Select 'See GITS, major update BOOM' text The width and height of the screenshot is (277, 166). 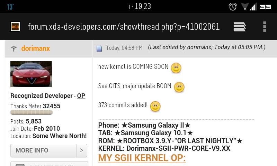pyautogui.click(x=135, y=86)
